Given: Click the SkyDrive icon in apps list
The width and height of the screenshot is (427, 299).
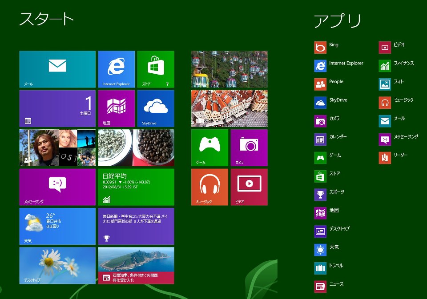Looking at the screenshot, I should coord(320,103).
